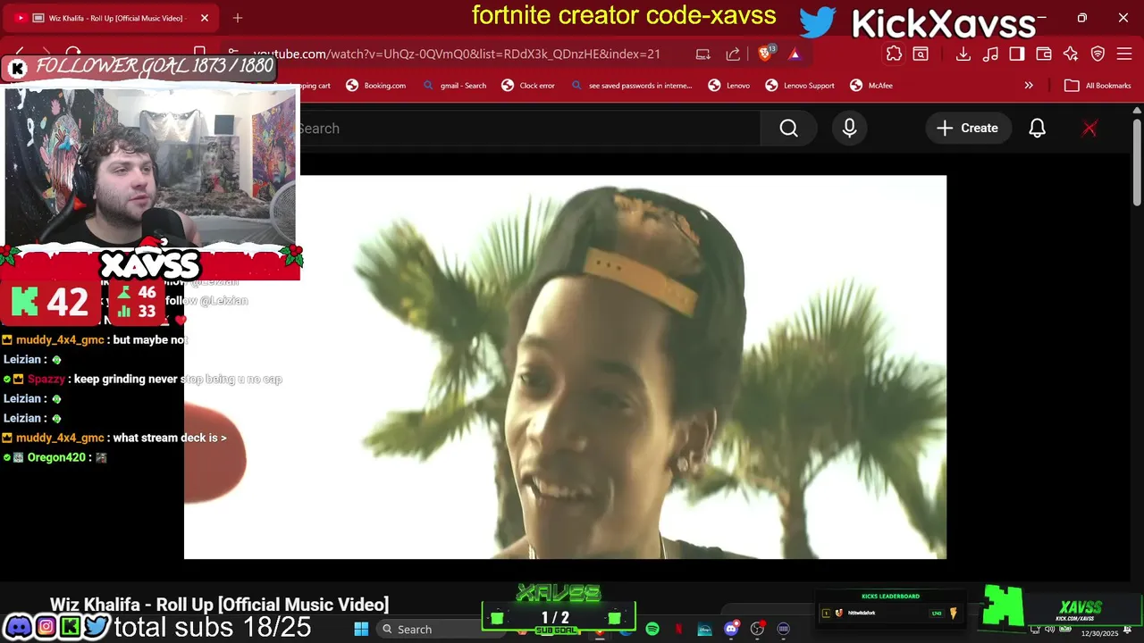Open the Lenovo bookmark
The width and height of the screenshot is (1144, 643).
729,86
